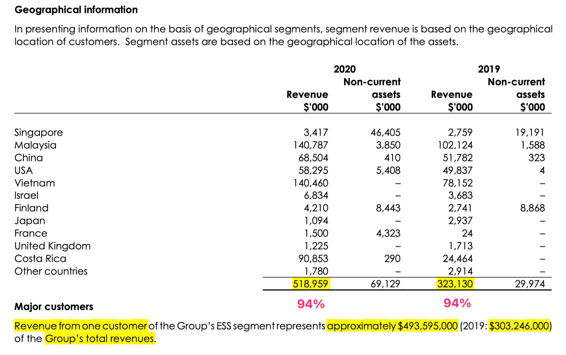Select the USA revenue figure 58,295
This screenshot has width=566, height=355.
tap(312, 170)
